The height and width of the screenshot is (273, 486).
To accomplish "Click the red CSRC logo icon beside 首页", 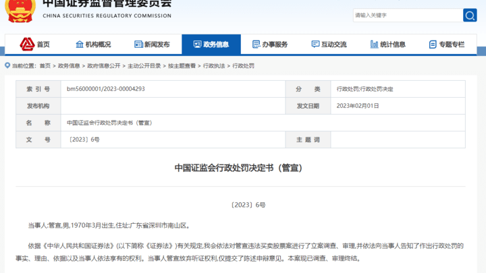I will point(27,44).
